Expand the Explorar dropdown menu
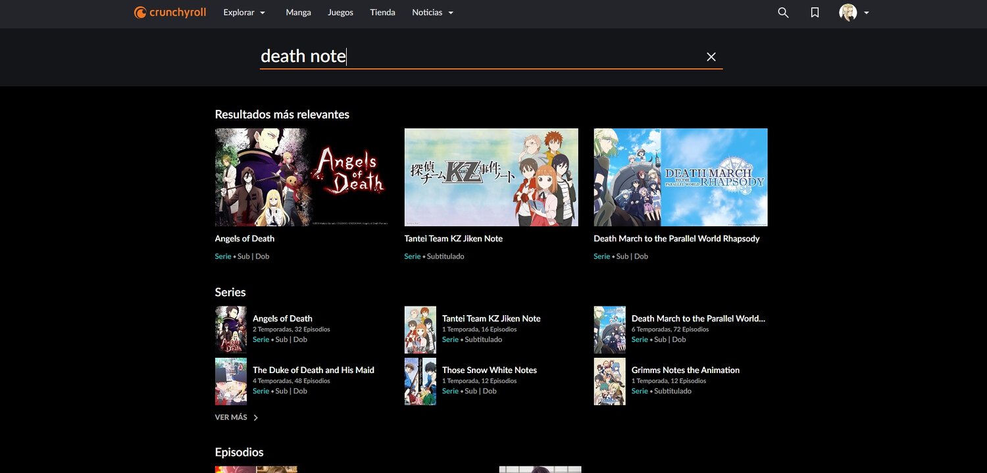This screenshot has width=987, height=473. 244,12
